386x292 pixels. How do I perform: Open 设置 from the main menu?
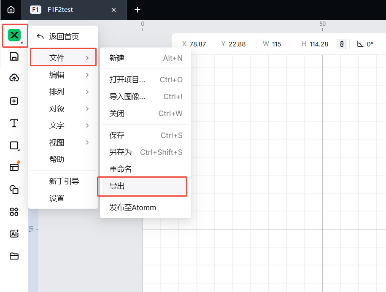pyautogui.click(x=57, y=198)
